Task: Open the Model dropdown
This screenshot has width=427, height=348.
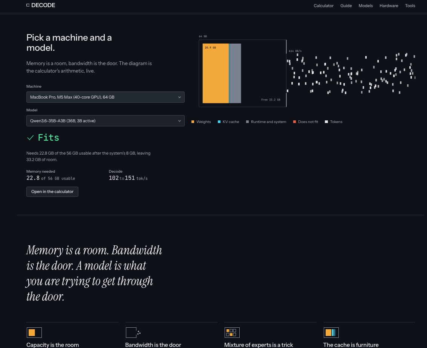Action: tap(106, 121)
